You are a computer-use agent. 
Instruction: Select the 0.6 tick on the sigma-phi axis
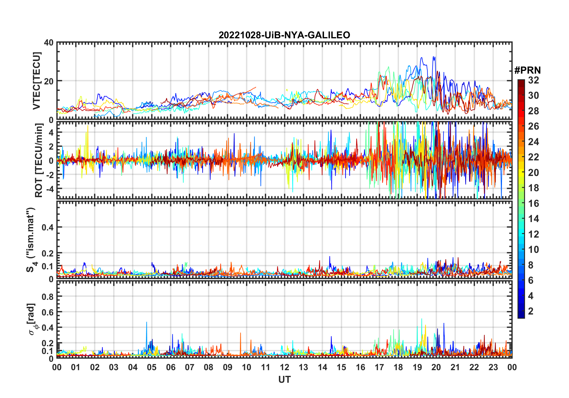pyautogui.click(x=48, y=312)
